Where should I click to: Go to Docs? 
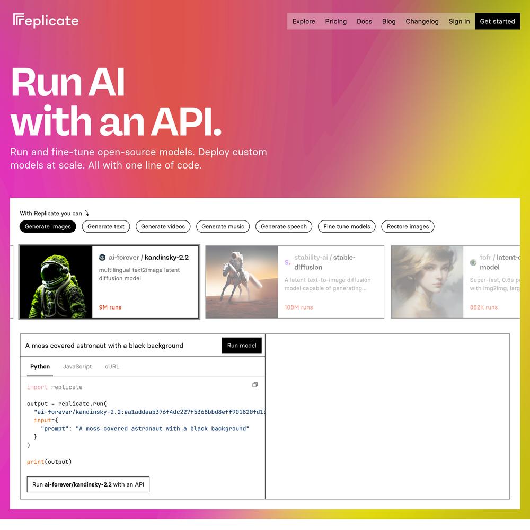pos(364,21)
